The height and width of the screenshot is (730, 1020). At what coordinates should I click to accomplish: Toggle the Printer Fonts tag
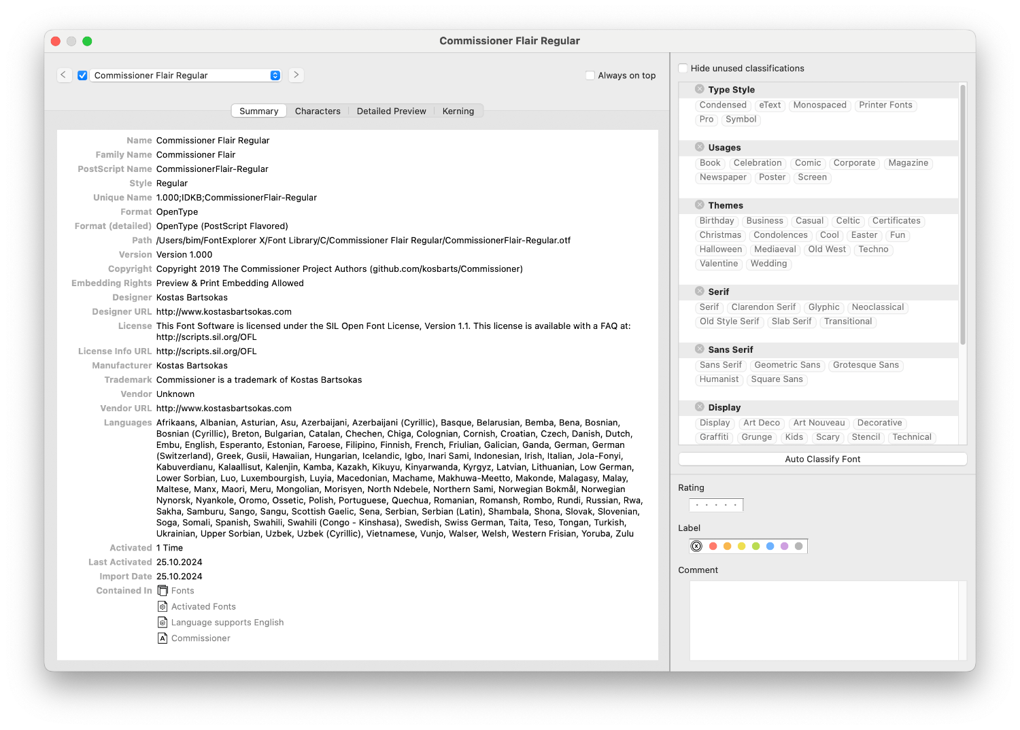885,105
